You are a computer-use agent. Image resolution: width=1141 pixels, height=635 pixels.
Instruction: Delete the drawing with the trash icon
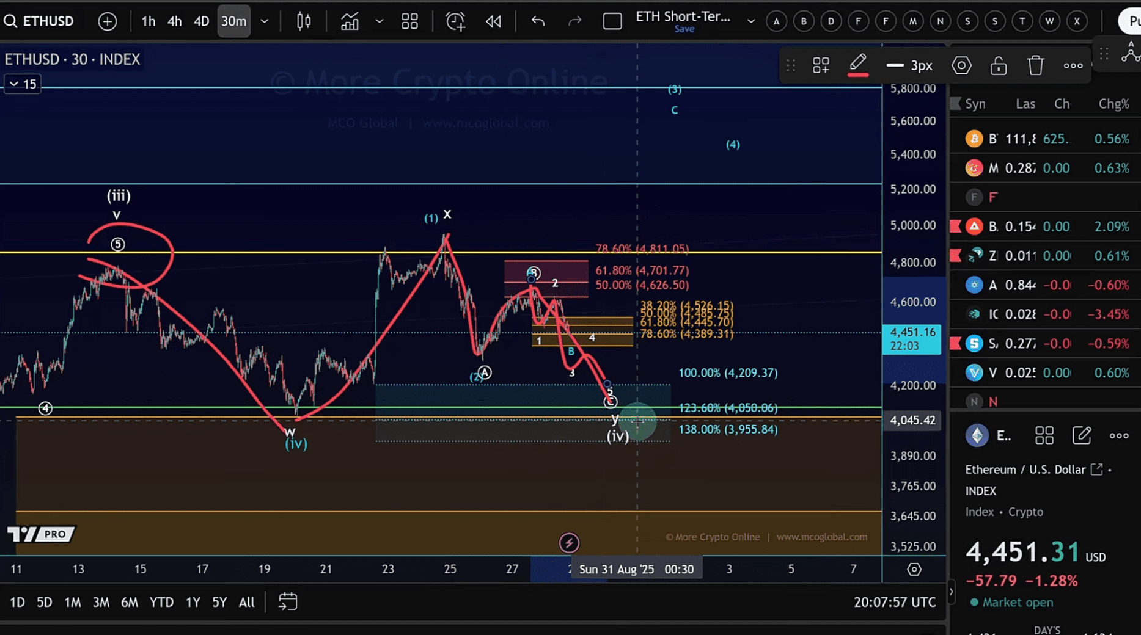(x=1035, y=65)
